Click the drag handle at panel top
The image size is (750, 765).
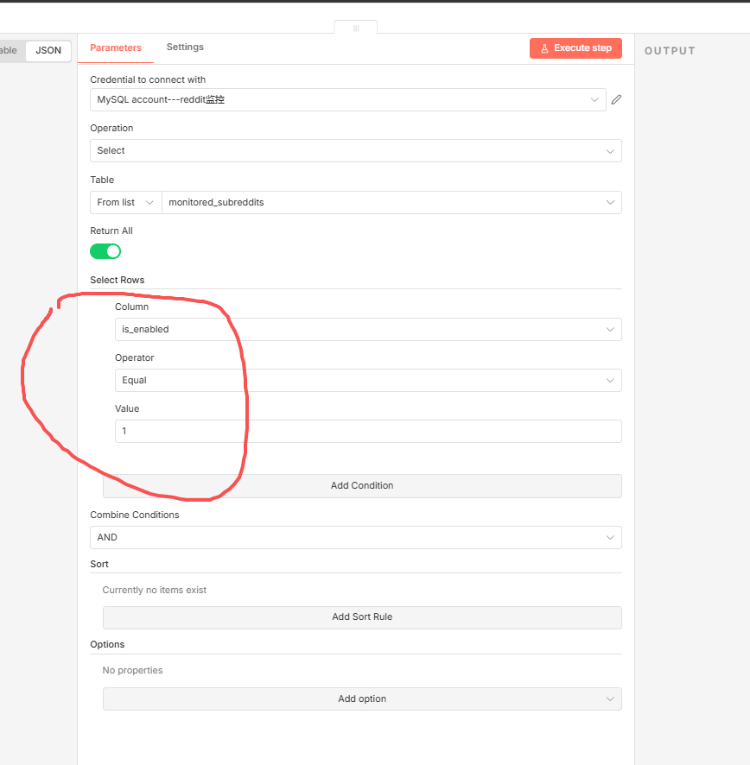[355, 28]
